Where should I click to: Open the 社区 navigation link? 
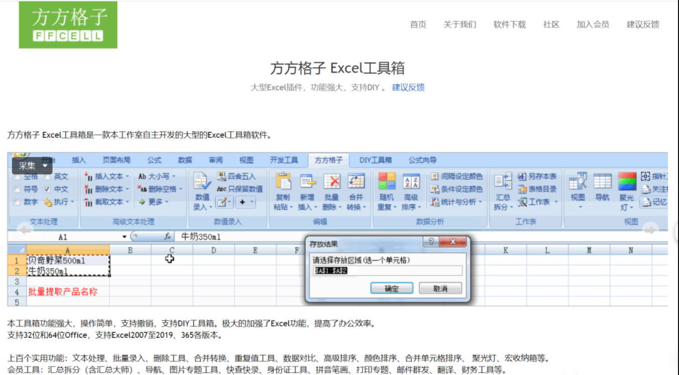(551, 24)
